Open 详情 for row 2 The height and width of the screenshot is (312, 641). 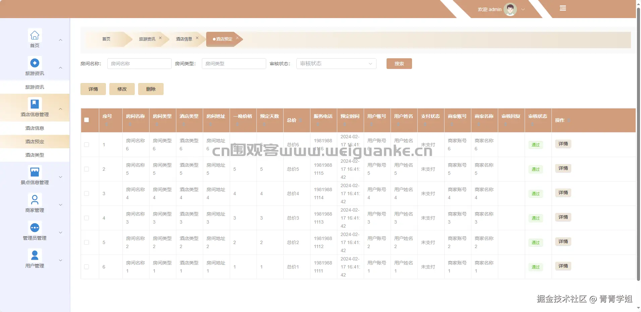coord(563,168)
